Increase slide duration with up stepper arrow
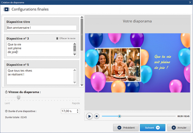 [x=78, y=110]
